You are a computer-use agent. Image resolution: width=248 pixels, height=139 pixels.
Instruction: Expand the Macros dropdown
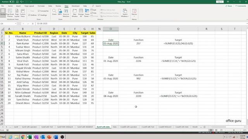pyautogui.click(x=134, y=16)
